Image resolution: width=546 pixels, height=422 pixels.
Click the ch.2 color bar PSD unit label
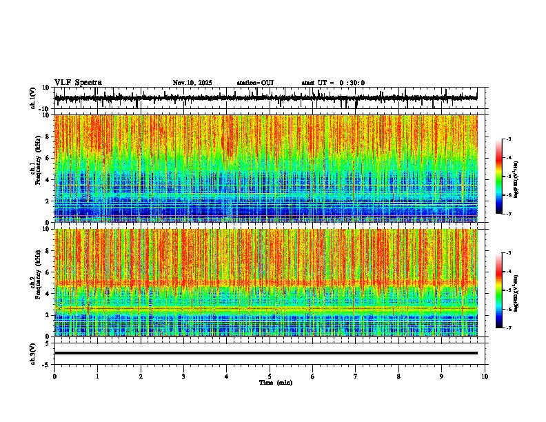(x=516, y=292)
